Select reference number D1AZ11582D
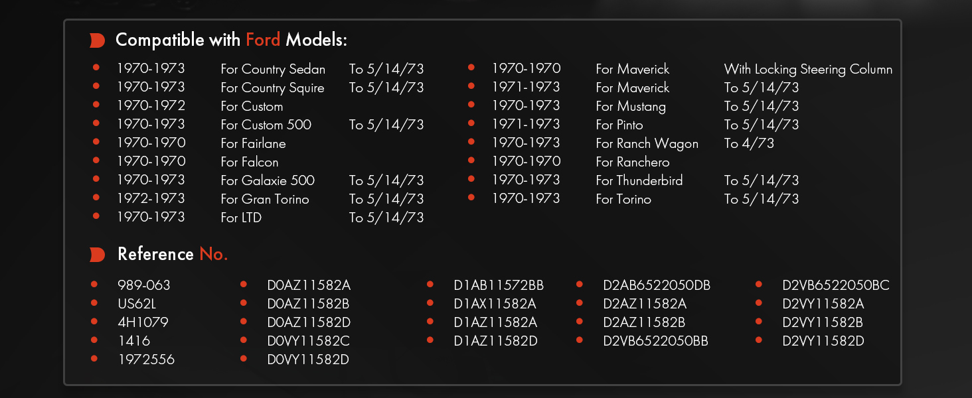Screen dimensions: 972x398 (495, 341)
